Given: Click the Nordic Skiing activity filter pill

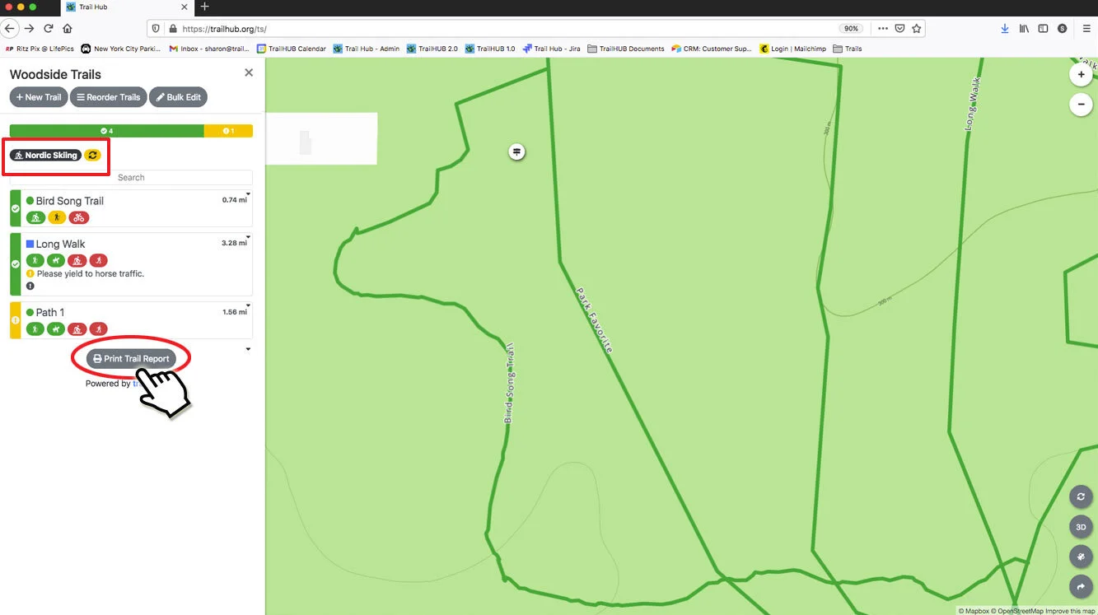Looking at the screenshot, I should (x=45, y=155).
